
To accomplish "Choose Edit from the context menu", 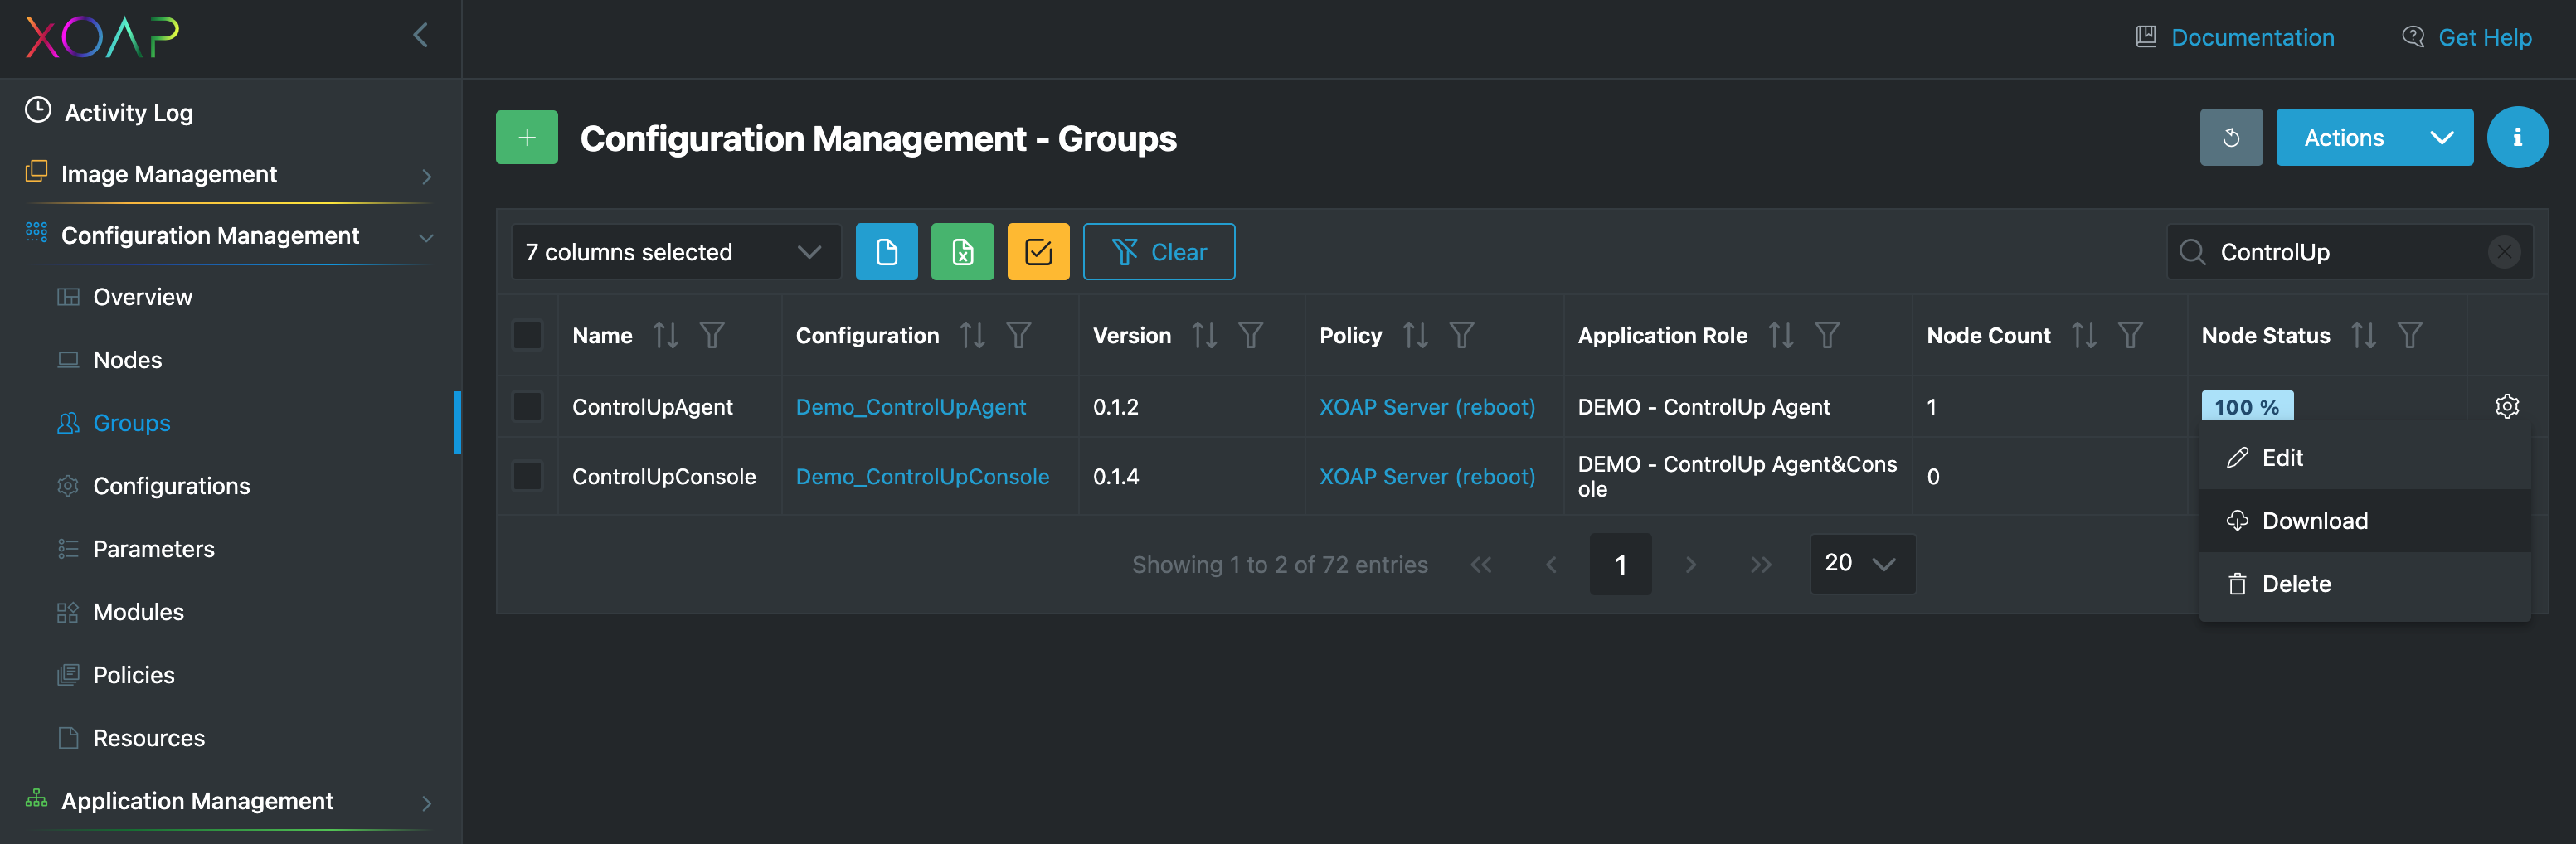I will (x=2364, y=458).
